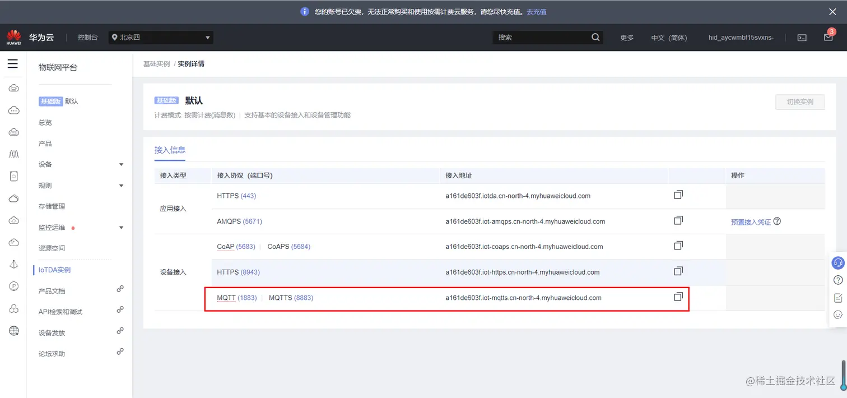Click the 切换实例 button

pos(800,102)
